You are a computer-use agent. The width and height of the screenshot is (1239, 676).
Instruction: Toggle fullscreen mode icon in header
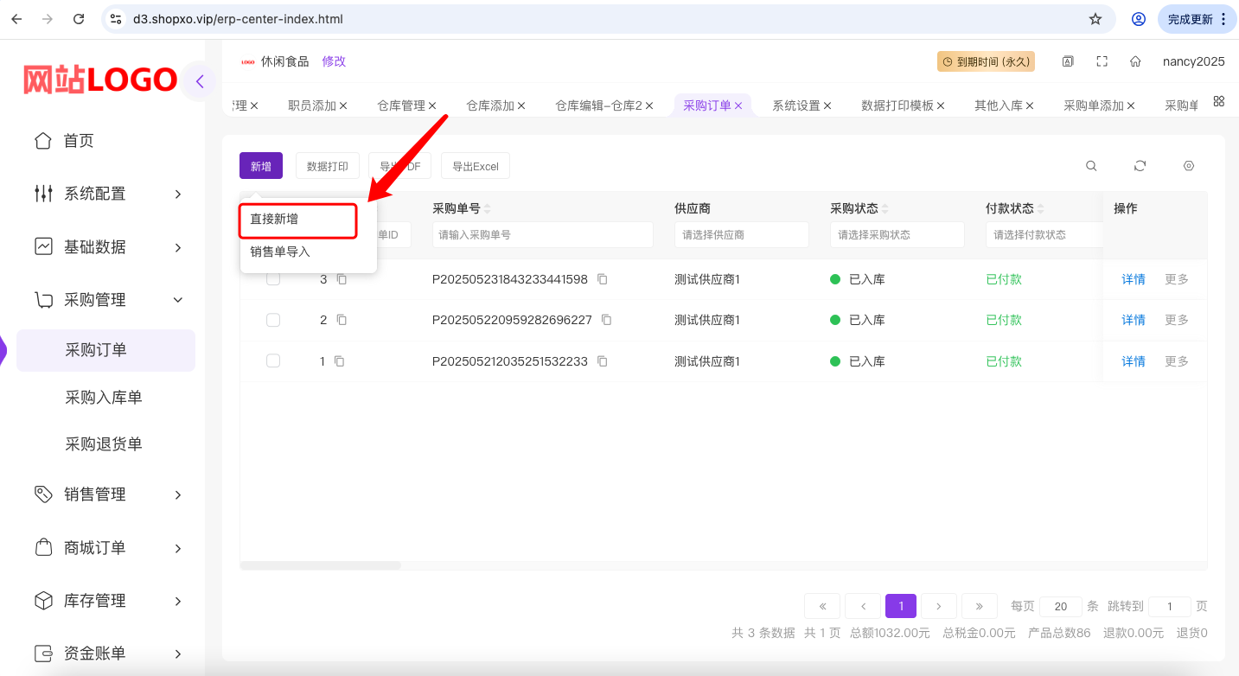(x=1102, y=61)
